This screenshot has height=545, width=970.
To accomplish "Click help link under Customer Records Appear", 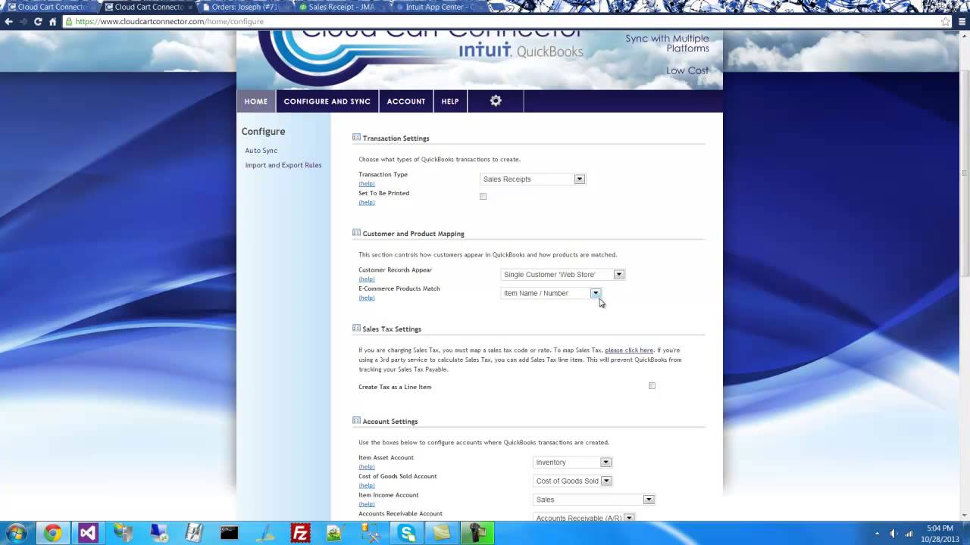I will click(x=367, y=279).
